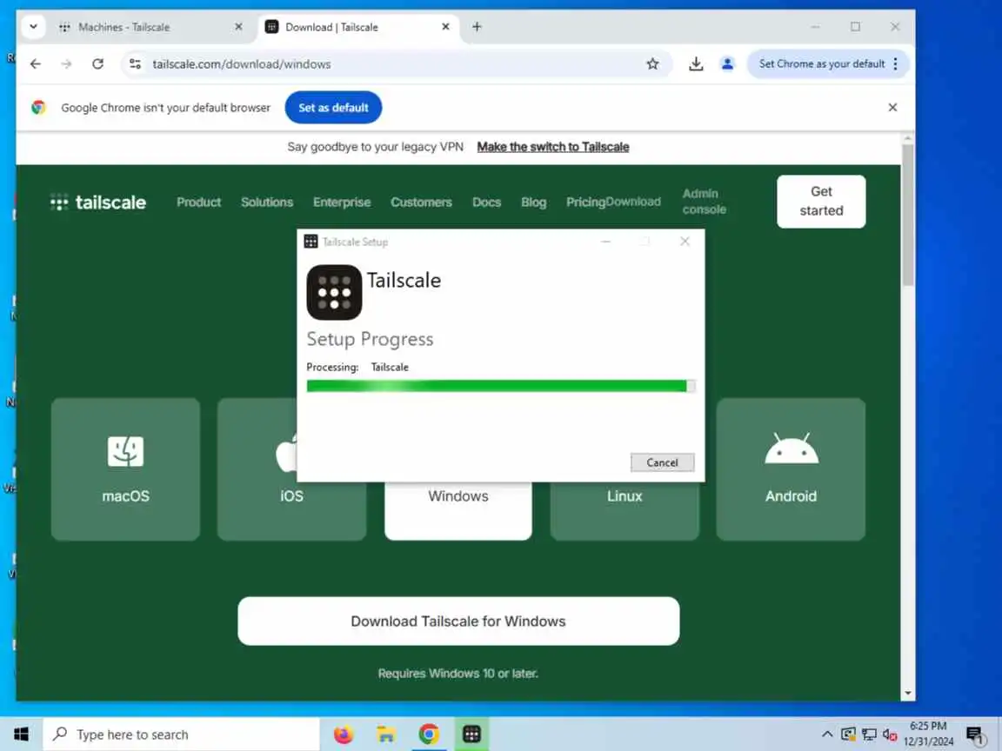Viewport: 1002px width, 751px height.
Task: Open the Windows Start menu
Action: click(21, 734)
